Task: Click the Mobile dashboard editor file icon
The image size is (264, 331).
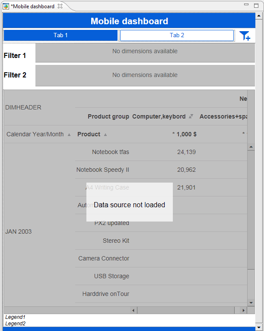Action: tap(6, 6)
